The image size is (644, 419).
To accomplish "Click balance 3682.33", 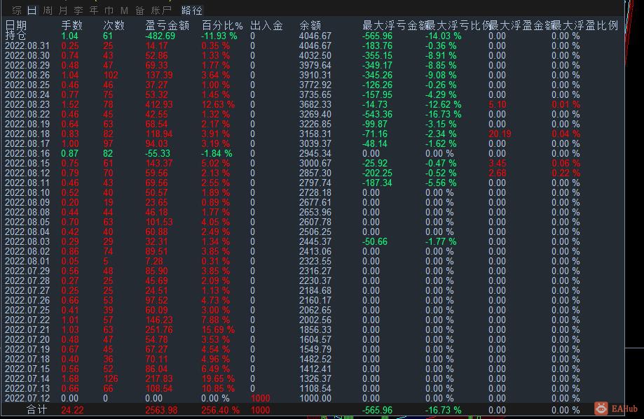I will 315,104.
